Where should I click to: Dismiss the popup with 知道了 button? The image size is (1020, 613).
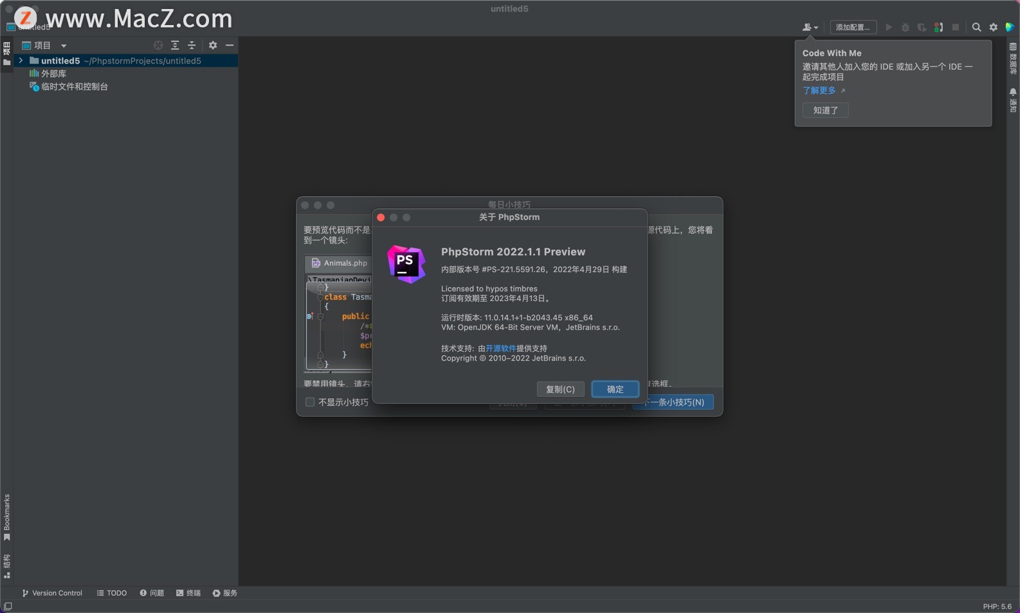825,110
